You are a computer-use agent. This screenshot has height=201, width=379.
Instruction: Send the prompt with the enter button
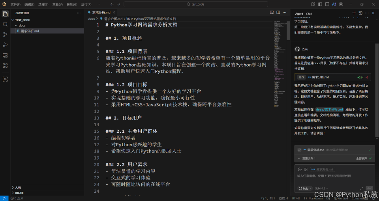(369, 188)
